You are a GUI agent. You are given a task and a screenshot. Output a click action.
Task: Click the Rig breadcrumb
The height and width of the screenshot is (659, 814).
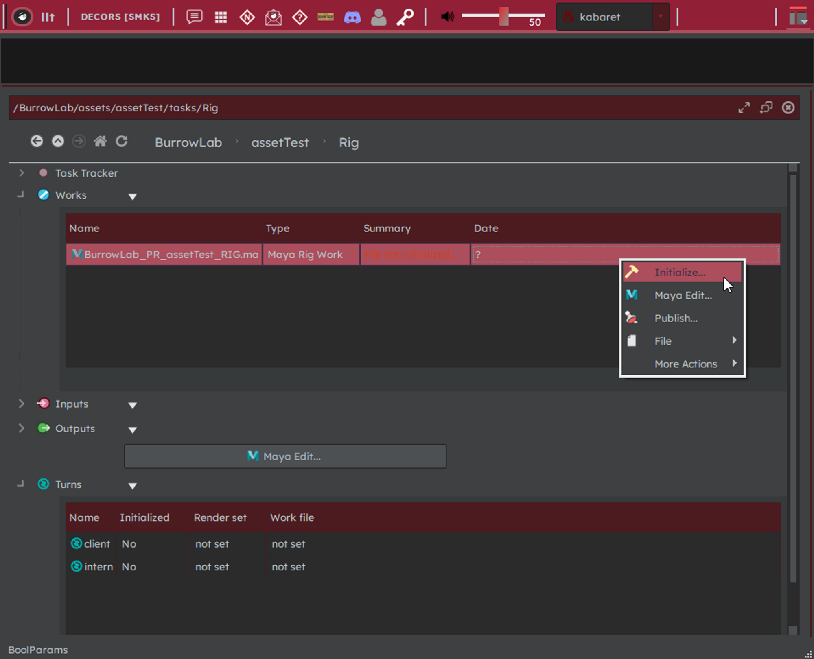[349, 143]
